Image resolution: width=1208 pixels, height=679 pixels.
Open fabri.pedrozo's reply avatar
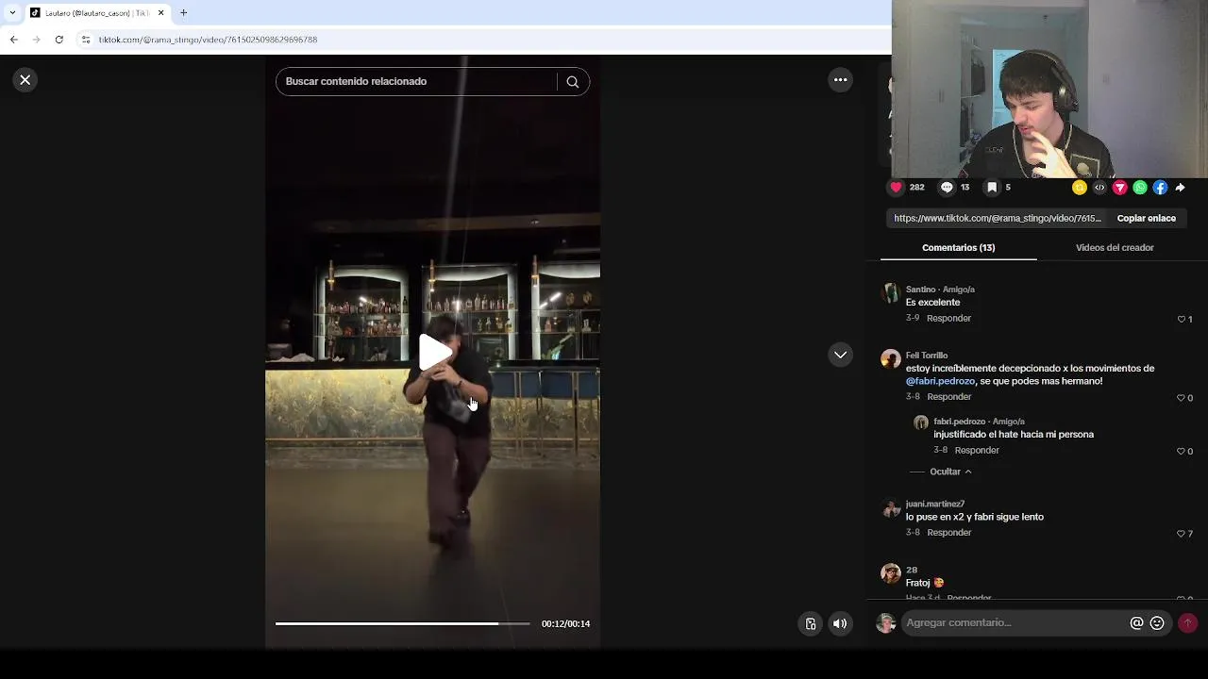point(921,422)
